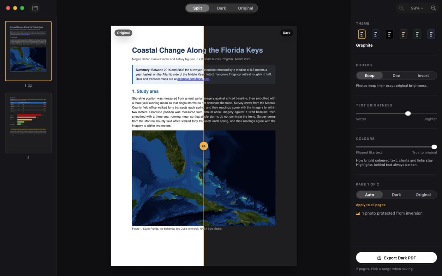Image resolution: width=442 pixels, height=276 pixels.
Task: Set Page 1 of 2 mode to Dark
Action: click(x=396, y=195)
